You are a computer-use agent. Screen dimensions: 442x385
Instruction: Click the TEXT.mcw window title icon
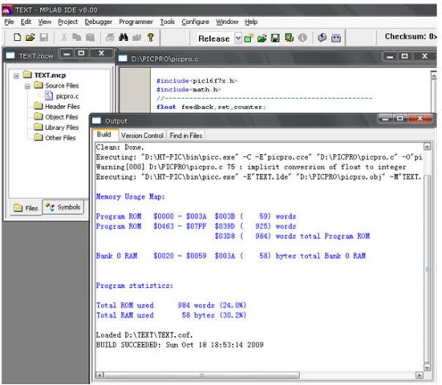pyautogui.click(x=10, y=55)
